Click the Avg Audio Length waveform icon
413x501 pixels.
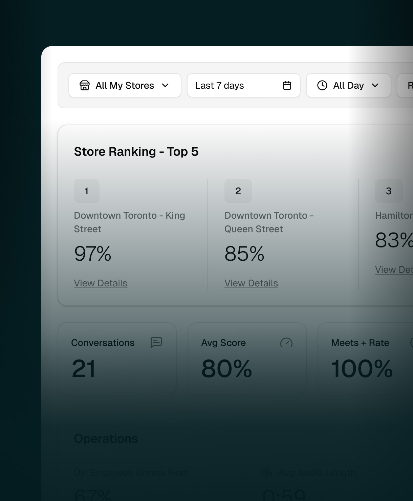[267, 473]
